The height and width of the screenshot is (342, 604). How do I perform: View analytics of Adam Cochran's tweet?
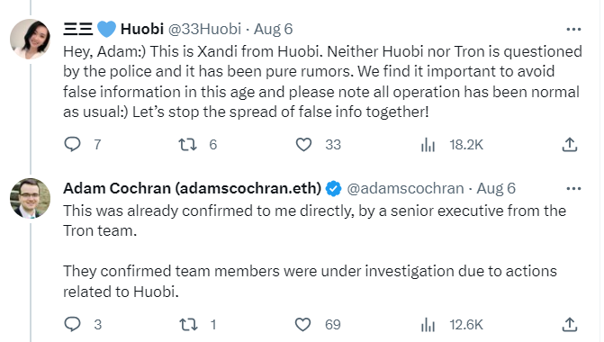point(428,325)
